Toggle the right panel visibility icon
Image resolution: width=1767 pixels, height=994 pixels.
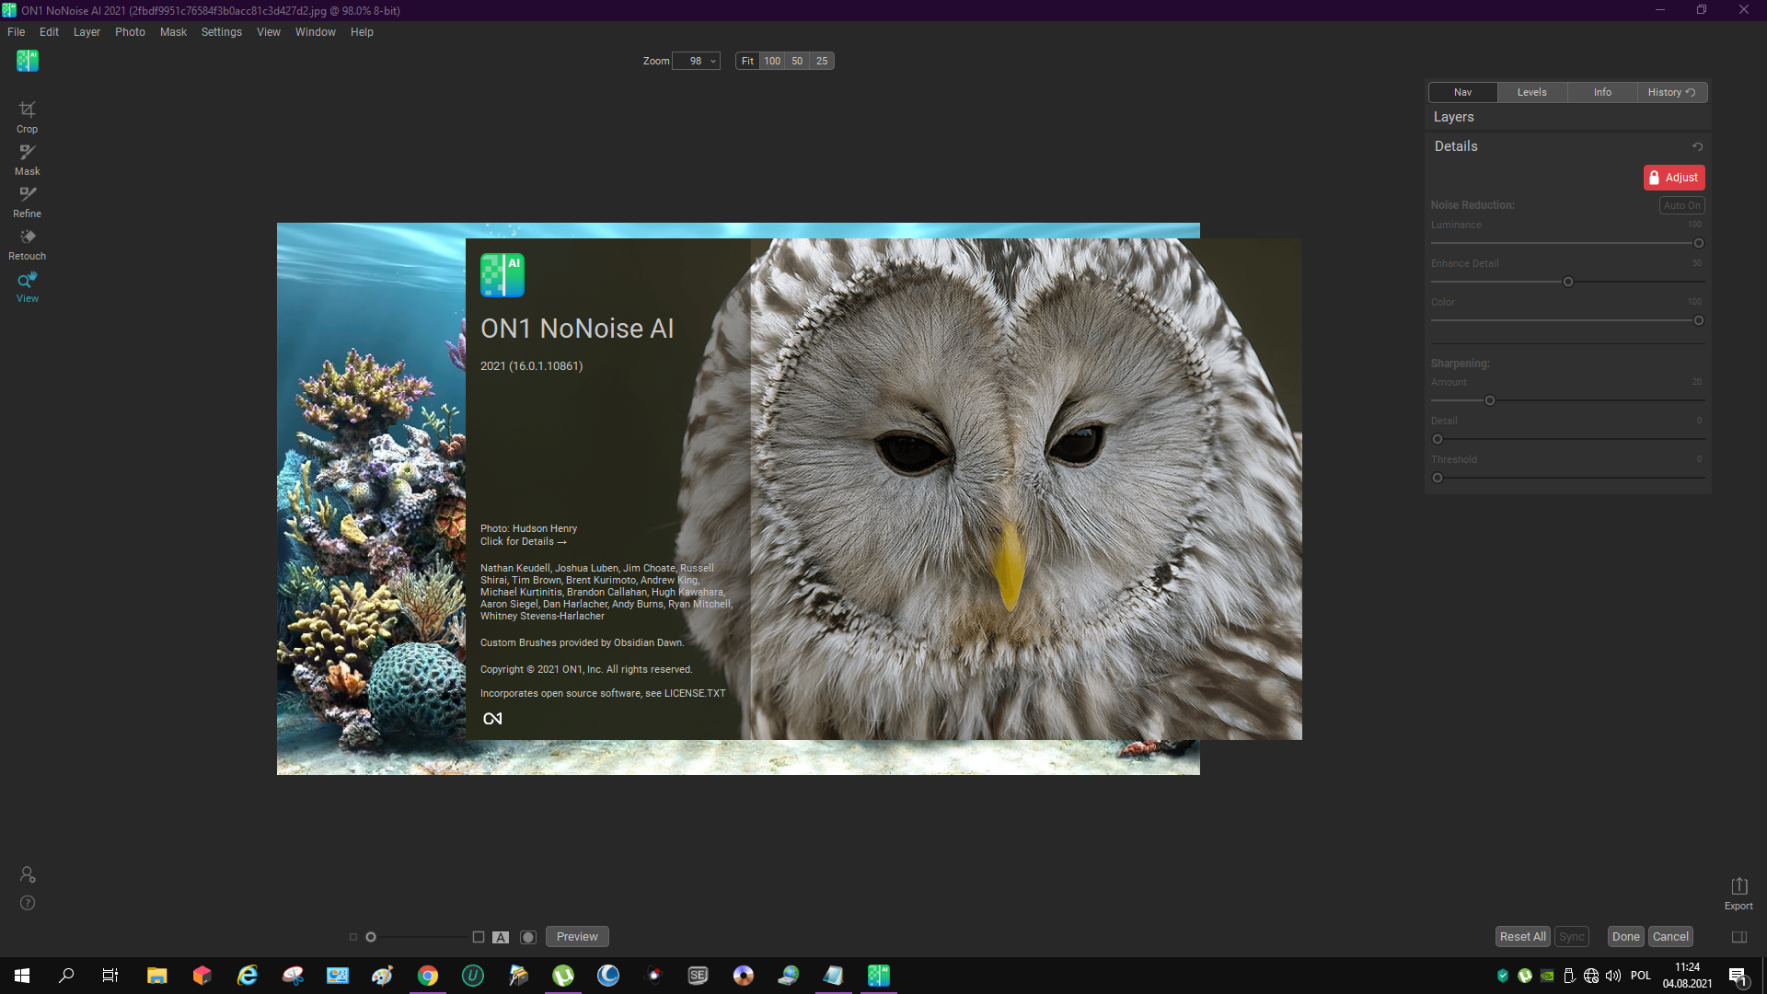click(1739, 937)
